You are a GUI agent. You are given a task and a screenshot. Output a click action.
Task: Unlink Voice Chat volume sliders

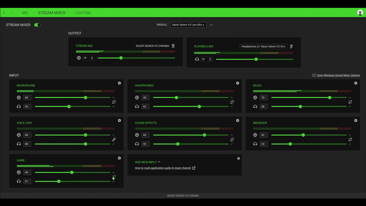[x=114, y=139]
